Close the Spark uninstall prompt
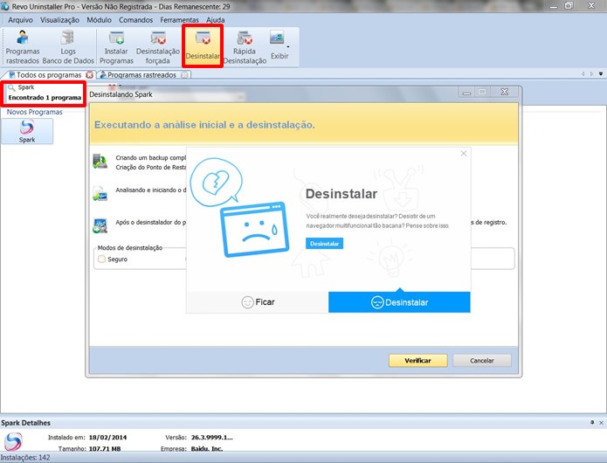Image resolution: width=607 pixels, height=463 pixels. (x=464, y=153)
